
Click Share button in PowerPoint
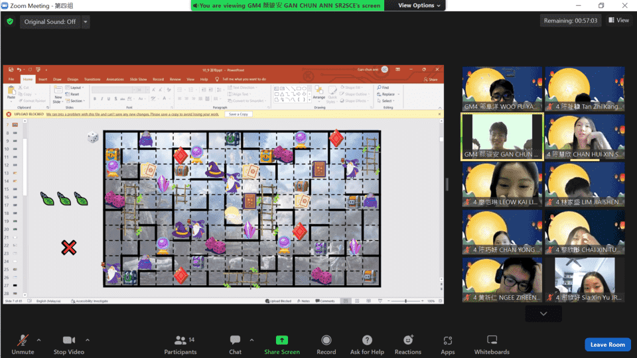point(431,79)
